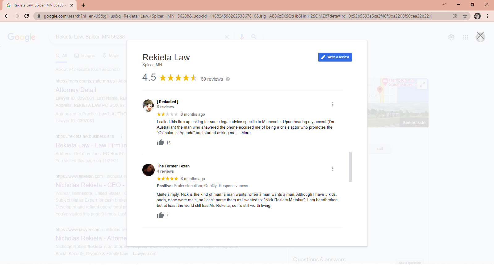
Task: Click the 4 reviews count under The Former Texan
Action: 165,171
